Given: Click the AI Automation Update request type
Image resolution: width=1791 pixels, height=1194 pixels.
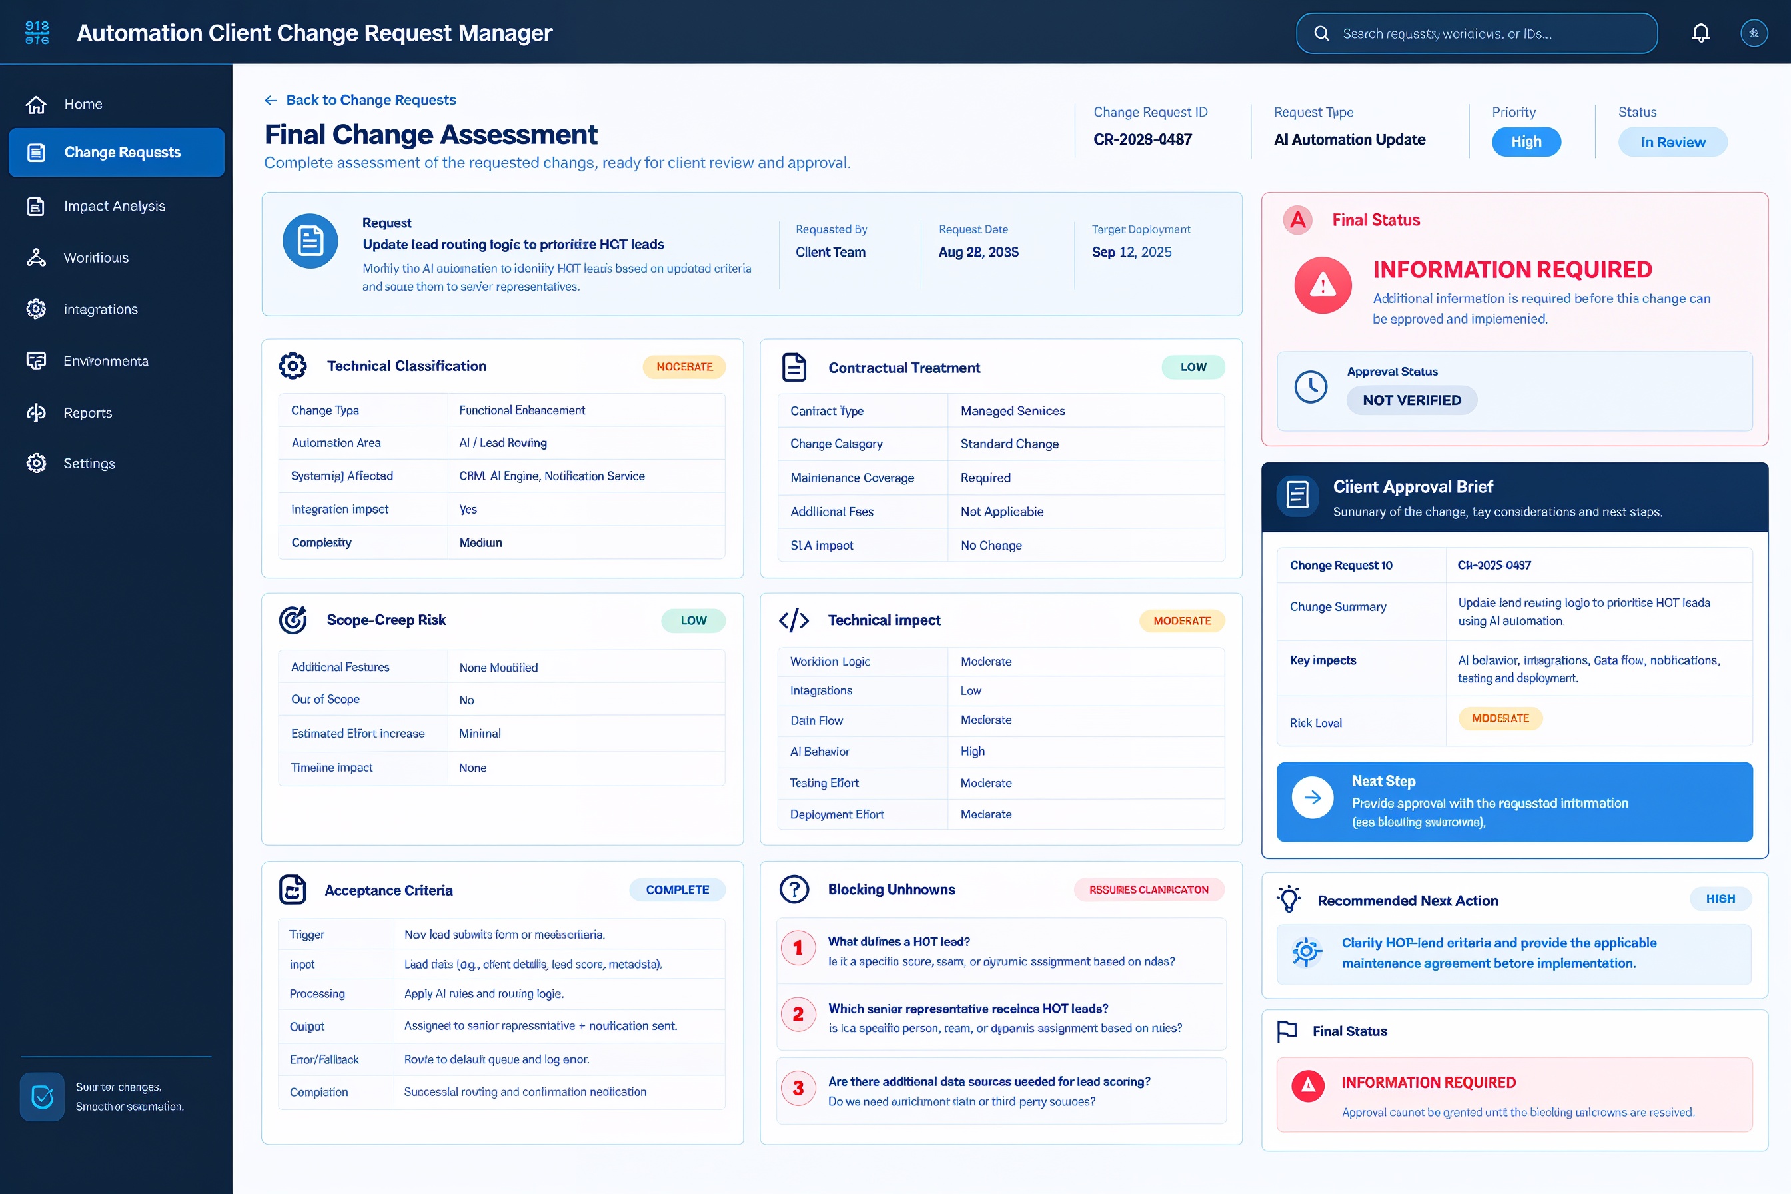Looking at the screenshot, I should click(x=1349, y=139).
